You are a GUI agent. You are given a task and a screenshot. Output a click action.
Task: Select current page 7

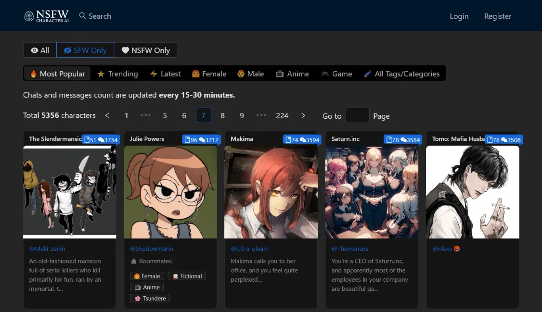click(x=203, y=116)
